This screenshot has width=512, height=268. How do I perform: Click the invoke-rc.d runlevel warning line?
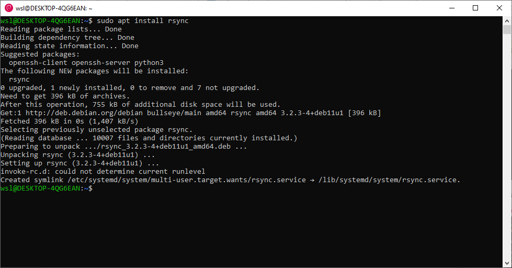pyautogui.click(x=103, y=172)
